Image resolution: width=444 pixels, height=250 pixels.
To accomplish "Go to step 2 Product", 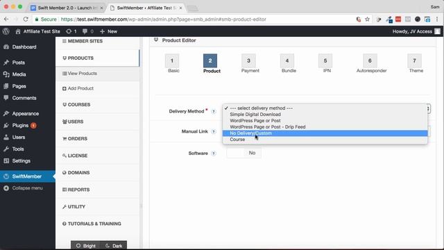I will (210, 61).
